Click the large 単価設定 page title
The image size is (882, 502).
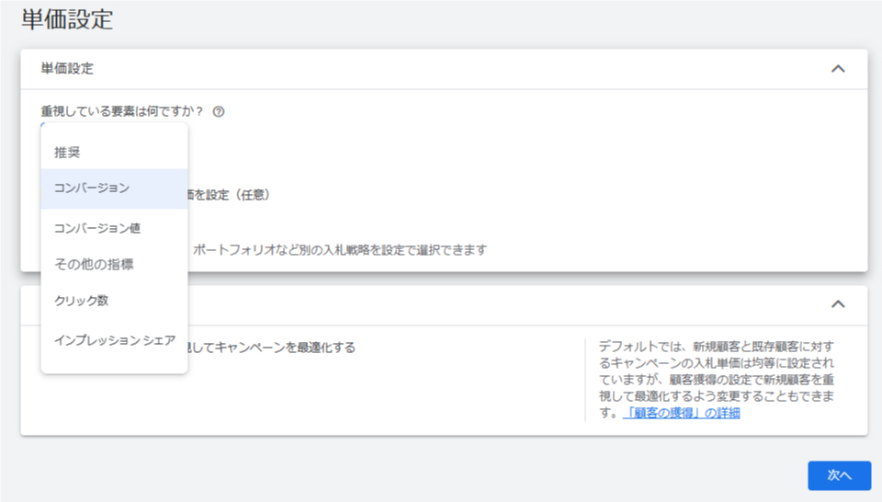pyautogui.click(x=67, y=19)
